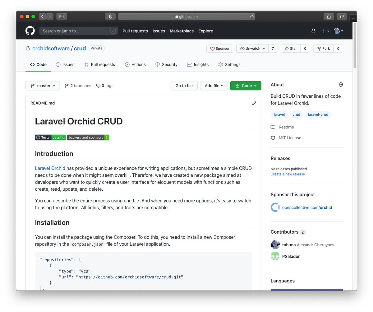Select the crud topic tag
The image size is (373, 312).
tap(296, 114)
